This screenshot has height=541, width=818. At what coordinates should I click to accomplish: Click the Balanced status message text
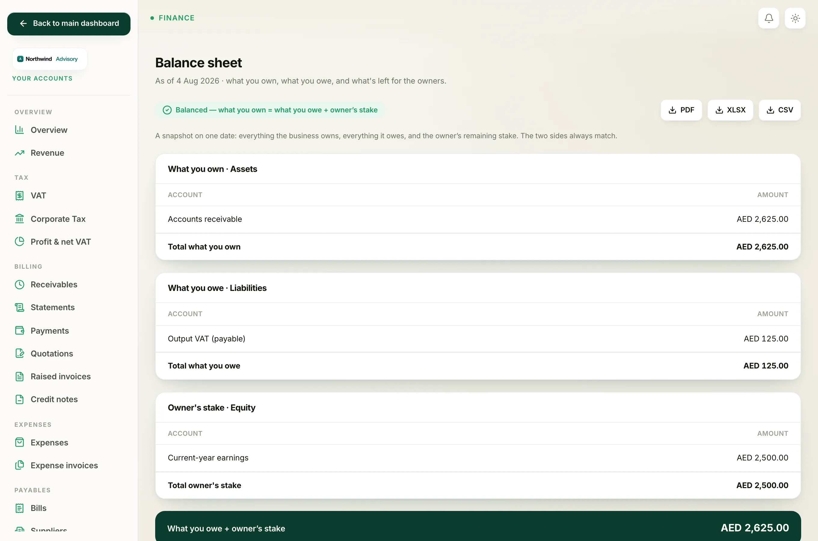click(x=276, y=110)
